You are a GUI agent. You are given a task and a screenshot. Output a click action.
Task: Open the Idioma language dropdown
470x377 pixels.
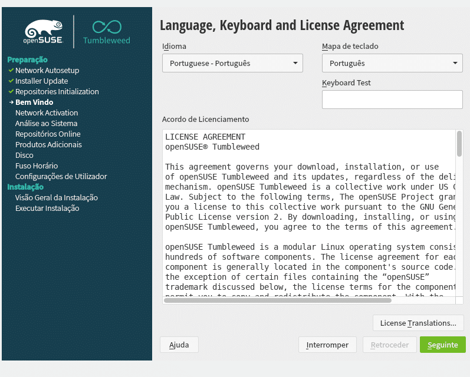(x=232, y=63)
